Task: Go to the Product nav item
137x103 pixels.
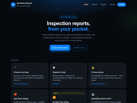Action: click(94, 5)
